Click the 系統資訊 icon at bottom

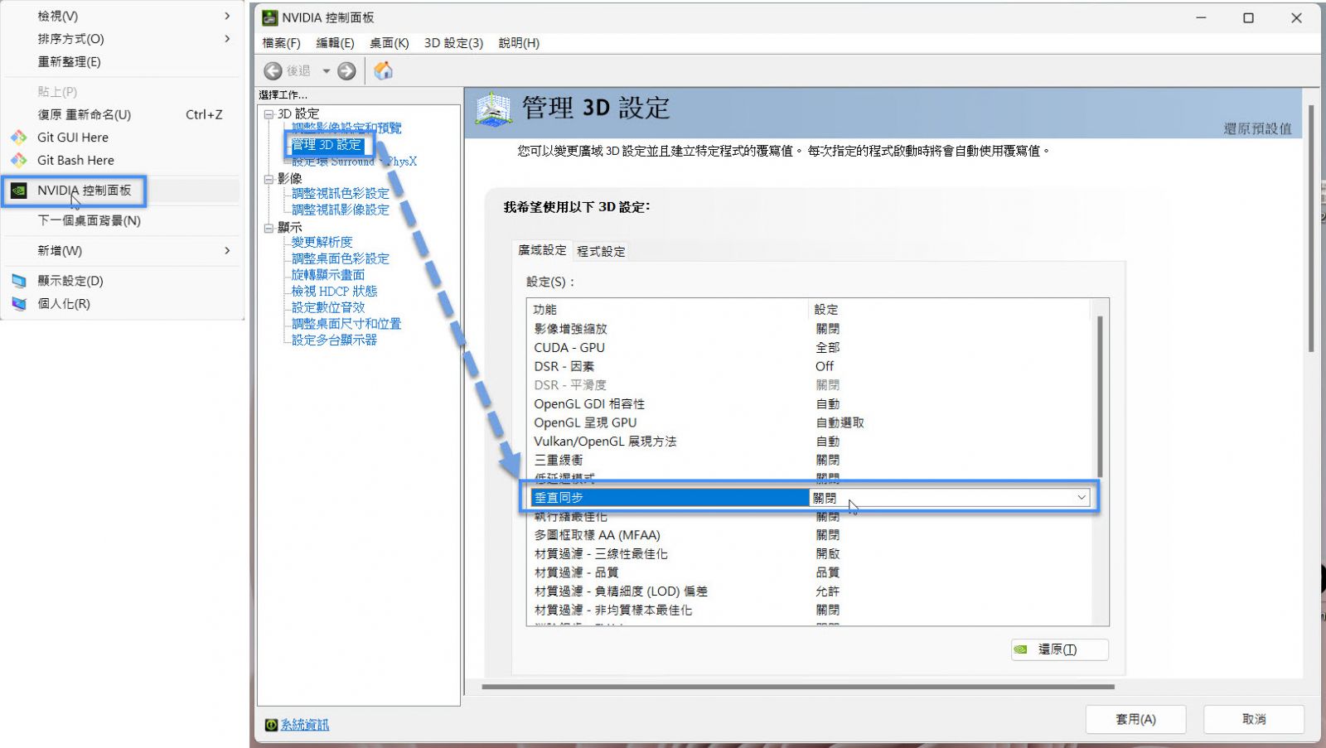tap(271, 725)
